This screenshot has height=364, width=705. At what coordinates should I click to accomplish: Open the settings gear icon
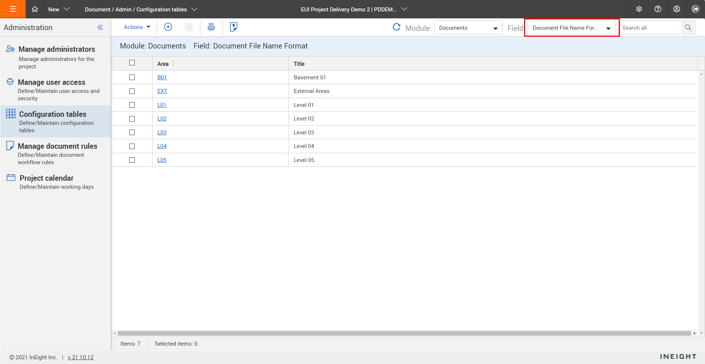pyautogui.click(x=639, y=9)
